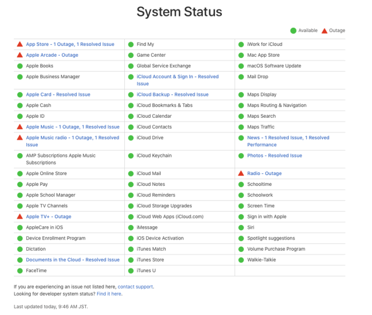The image size is (372, 315).
Task: Click the red outage triangle beside App Store
Action: pos(20,44)
